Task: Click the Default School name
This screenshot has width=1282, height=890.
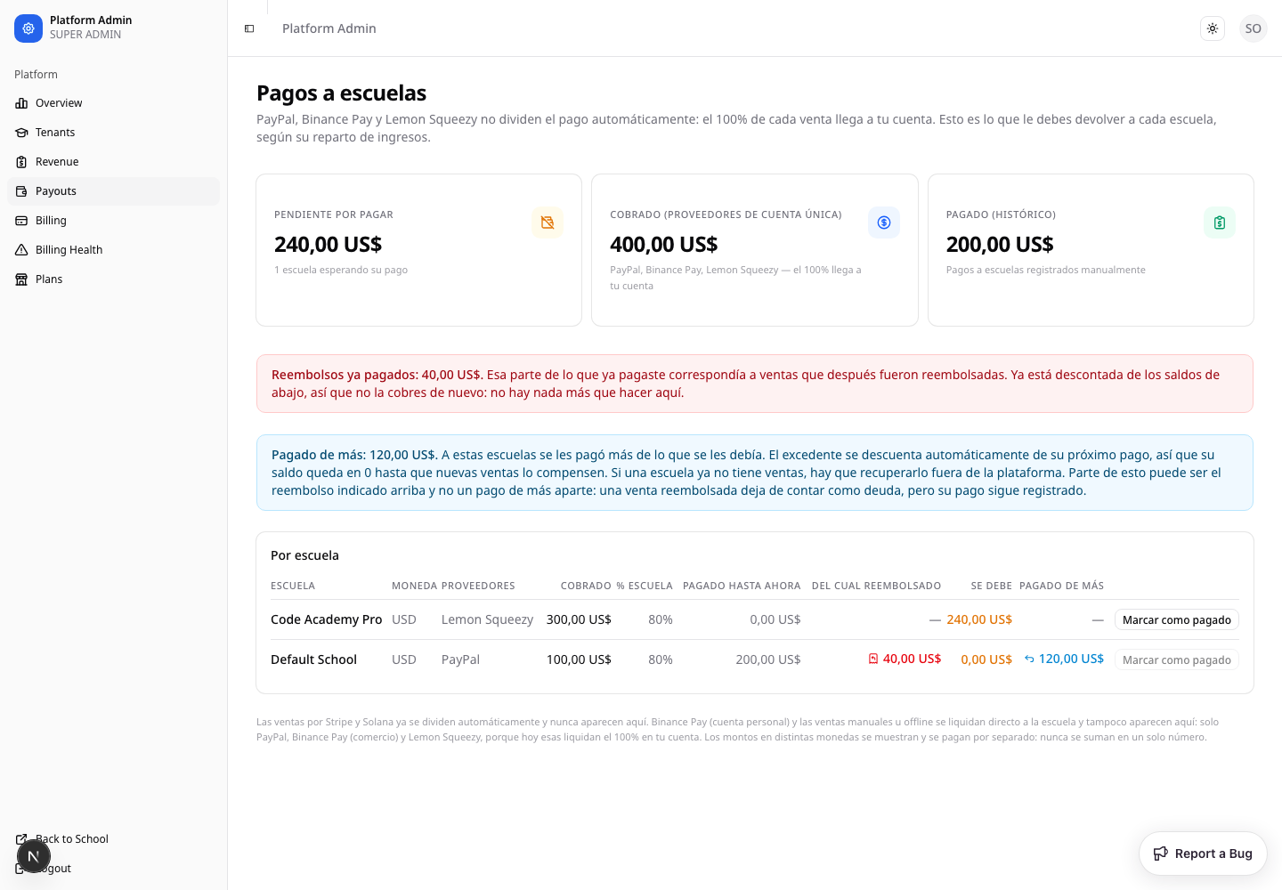Action: pyautogui.click(x=313, y=659)
